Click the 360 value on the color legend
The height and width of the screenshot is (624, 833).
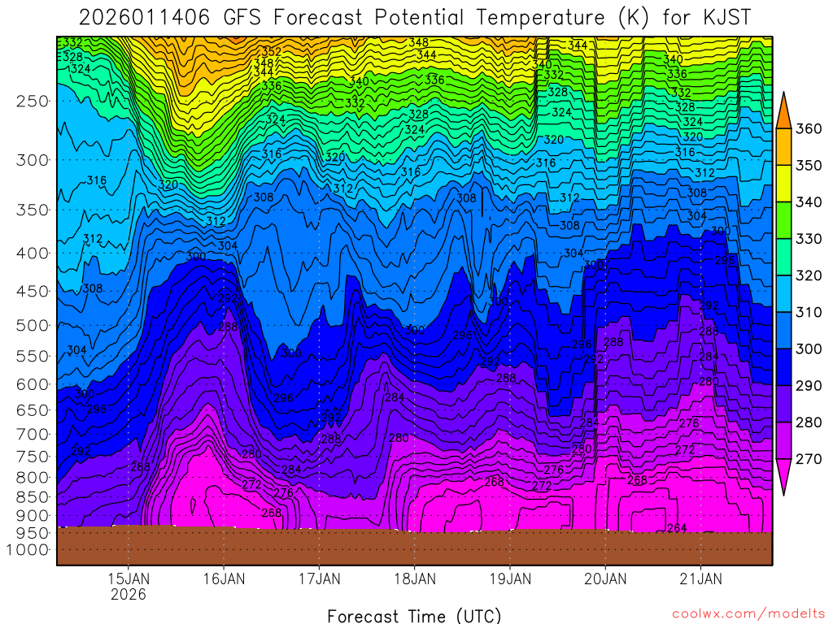[809, 128]
